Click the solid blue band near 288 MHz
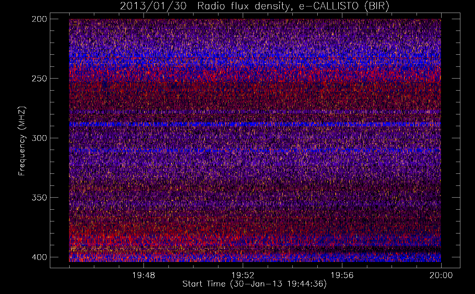475x294 pixels. click(x=255, y=124)
